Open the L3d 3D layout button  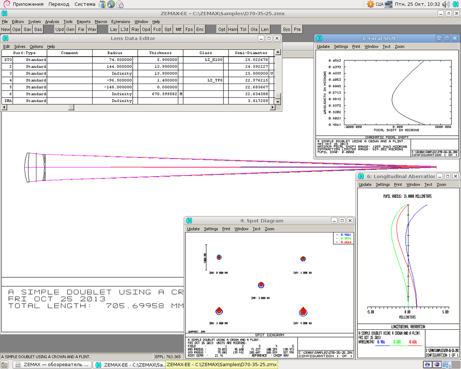tap(124, 29)
